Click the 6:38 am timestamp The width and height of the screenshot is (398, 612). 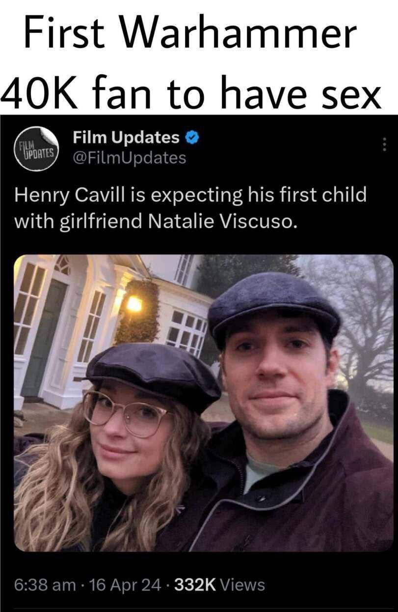[x=44, y=584]
